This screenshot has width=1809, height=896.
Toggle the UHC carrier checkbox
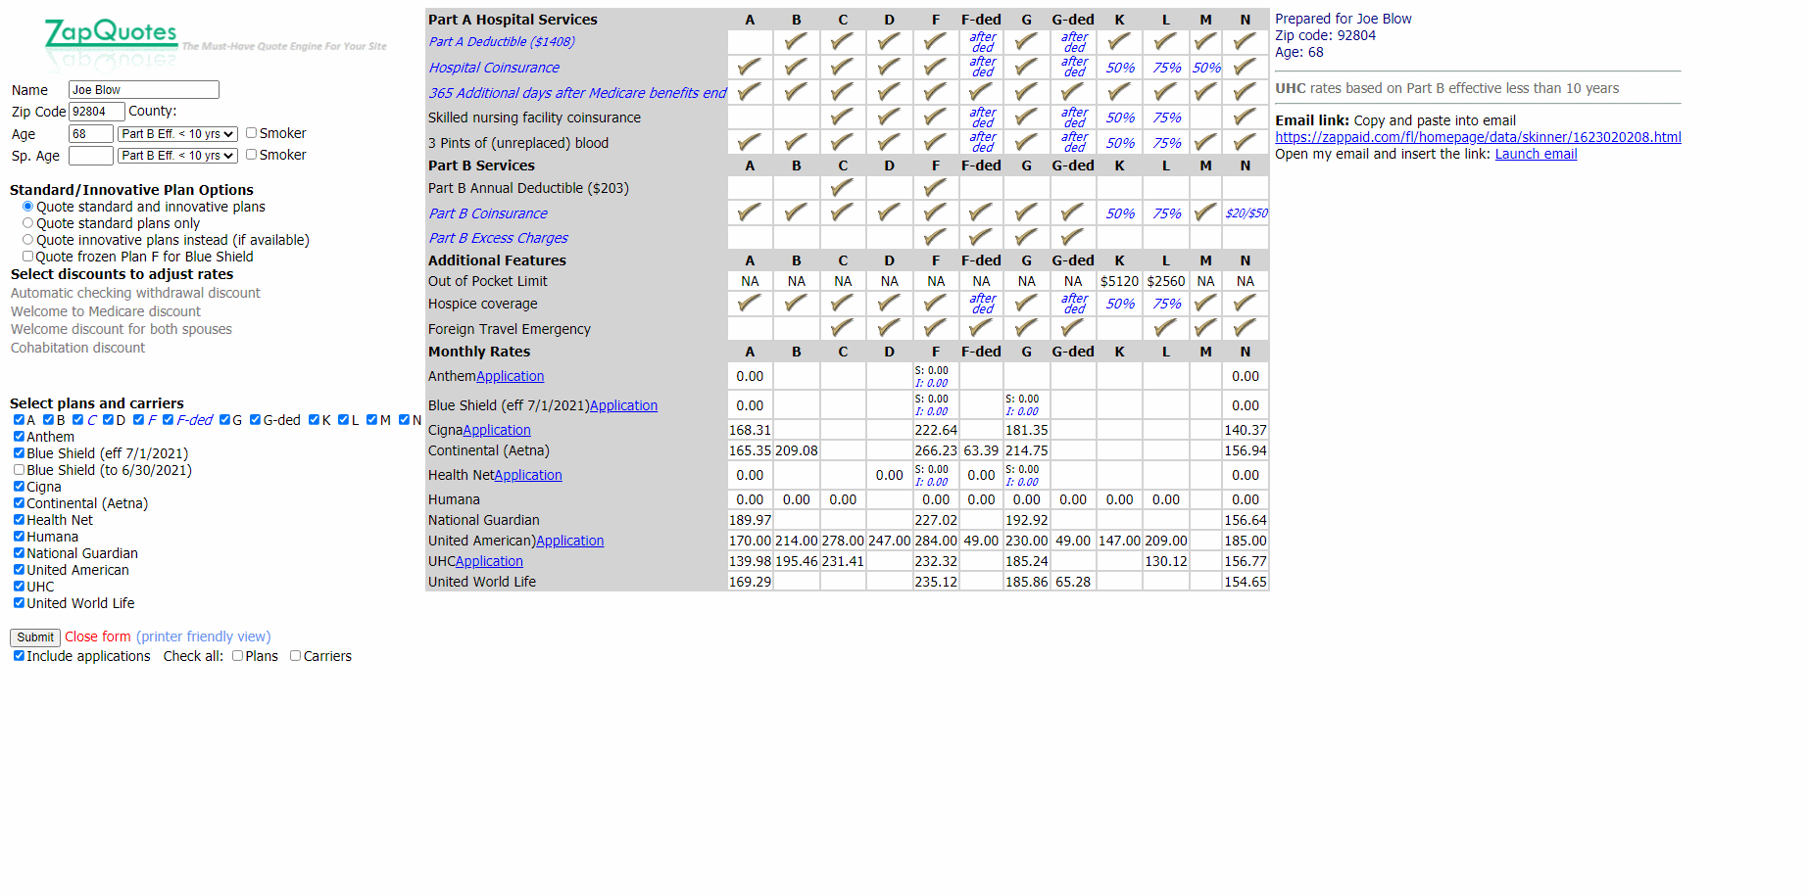19,587
